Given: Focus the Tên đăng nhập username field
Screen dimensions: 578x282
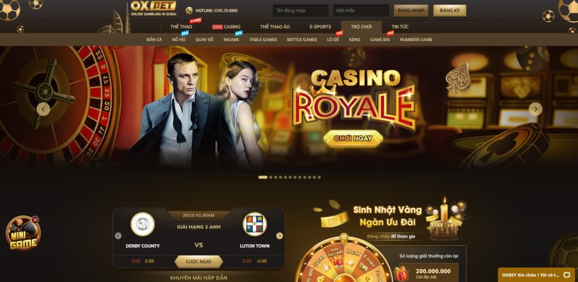Looking at the screenshot, I should pyautogui.click(x=301, y=11).
